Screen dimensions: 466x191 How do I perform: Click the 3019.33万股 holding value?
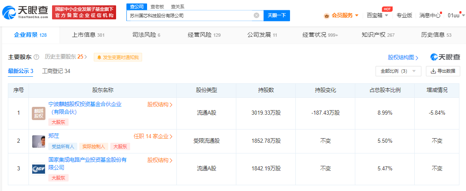[266, 113]
